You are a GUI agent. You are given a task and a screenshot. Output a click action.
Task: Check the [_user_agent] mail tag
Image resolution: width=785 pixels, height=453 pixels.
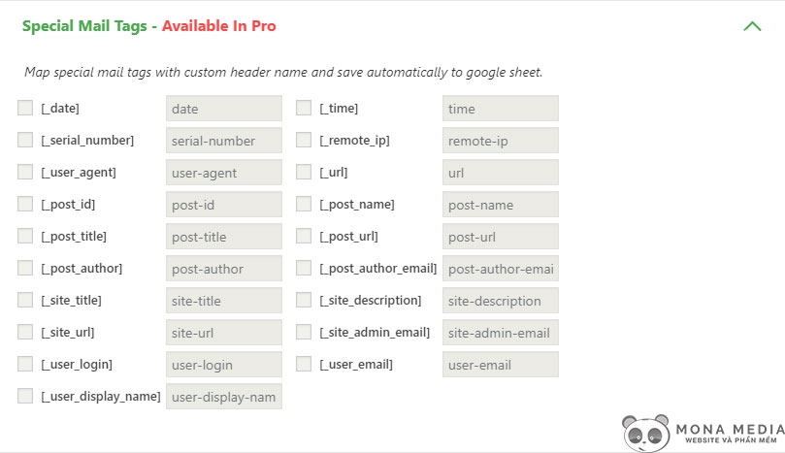tap(25, 173)
